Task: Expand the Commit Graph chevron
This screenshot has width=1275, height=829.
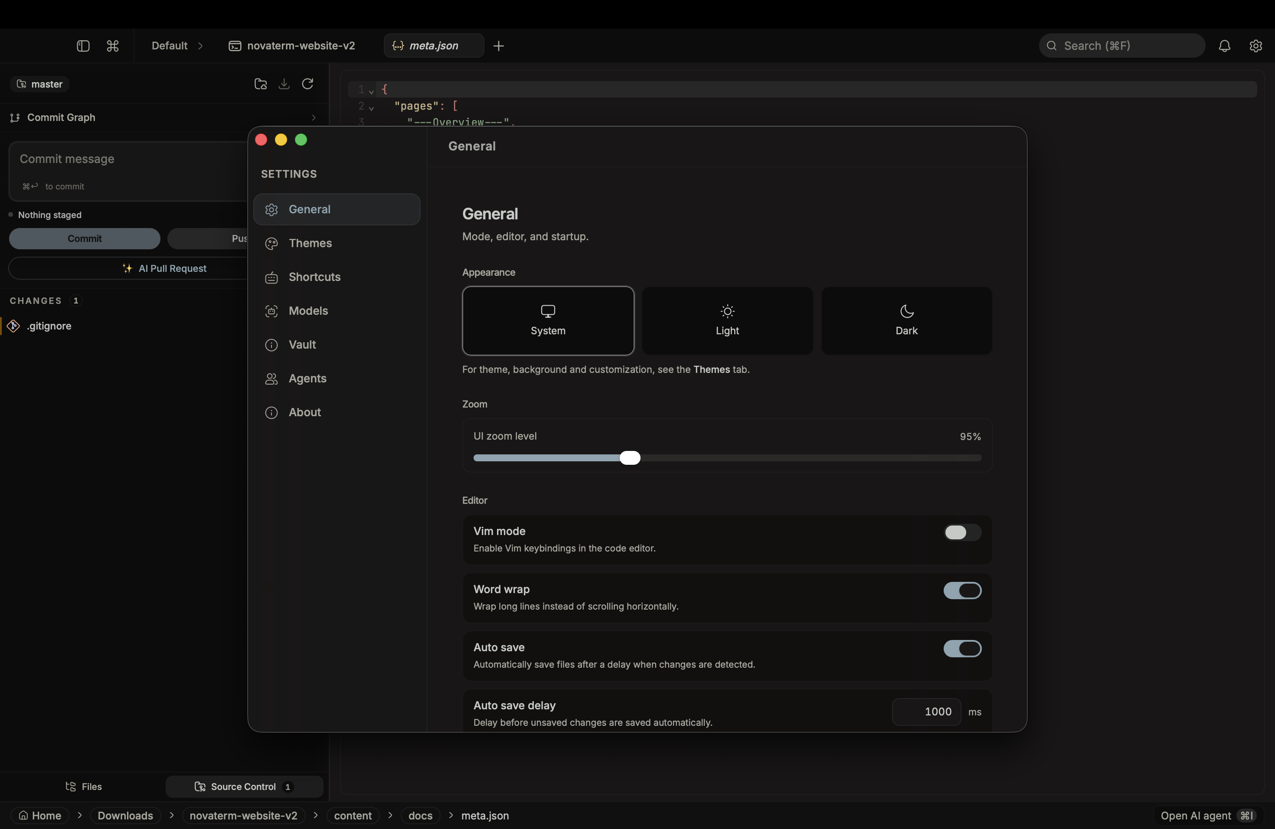Action: point(314,118)
